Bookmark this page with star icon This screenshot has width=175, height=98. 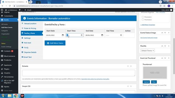pos(164,6)
